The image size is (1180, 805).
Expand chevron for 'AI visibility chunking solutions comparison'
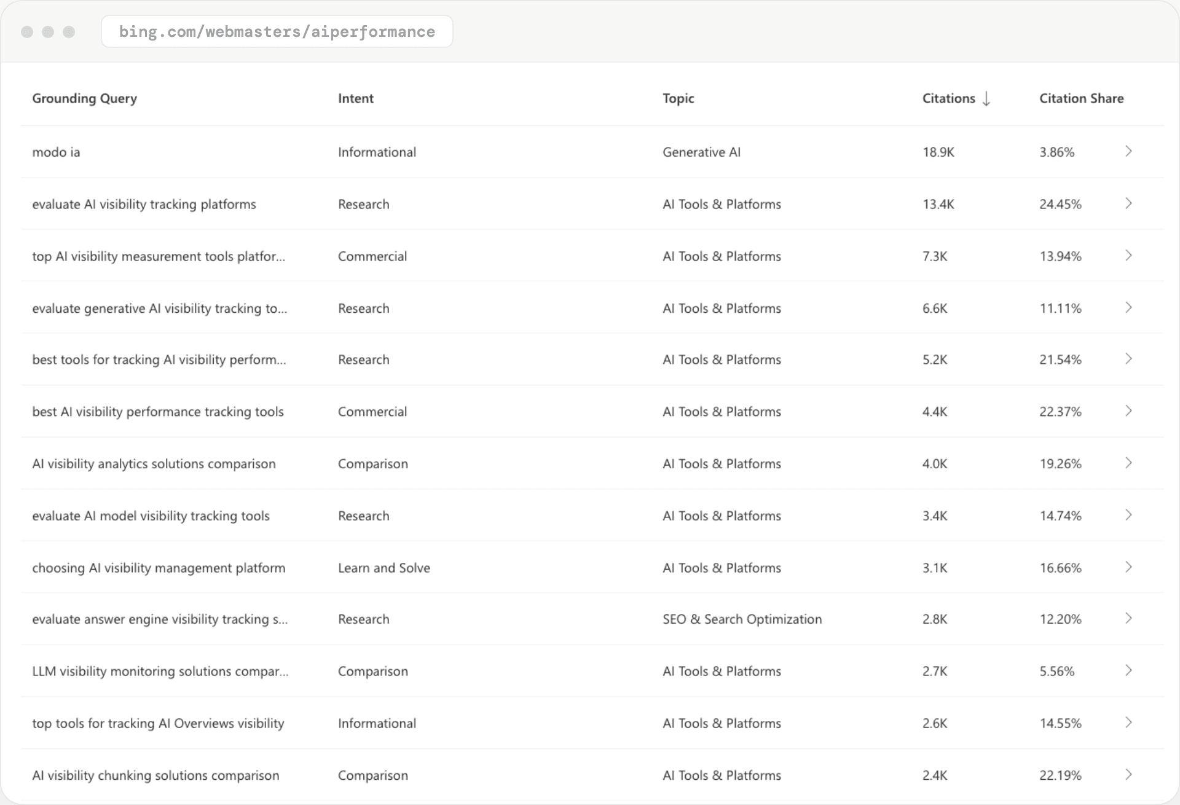click(x=1128, y=774)
